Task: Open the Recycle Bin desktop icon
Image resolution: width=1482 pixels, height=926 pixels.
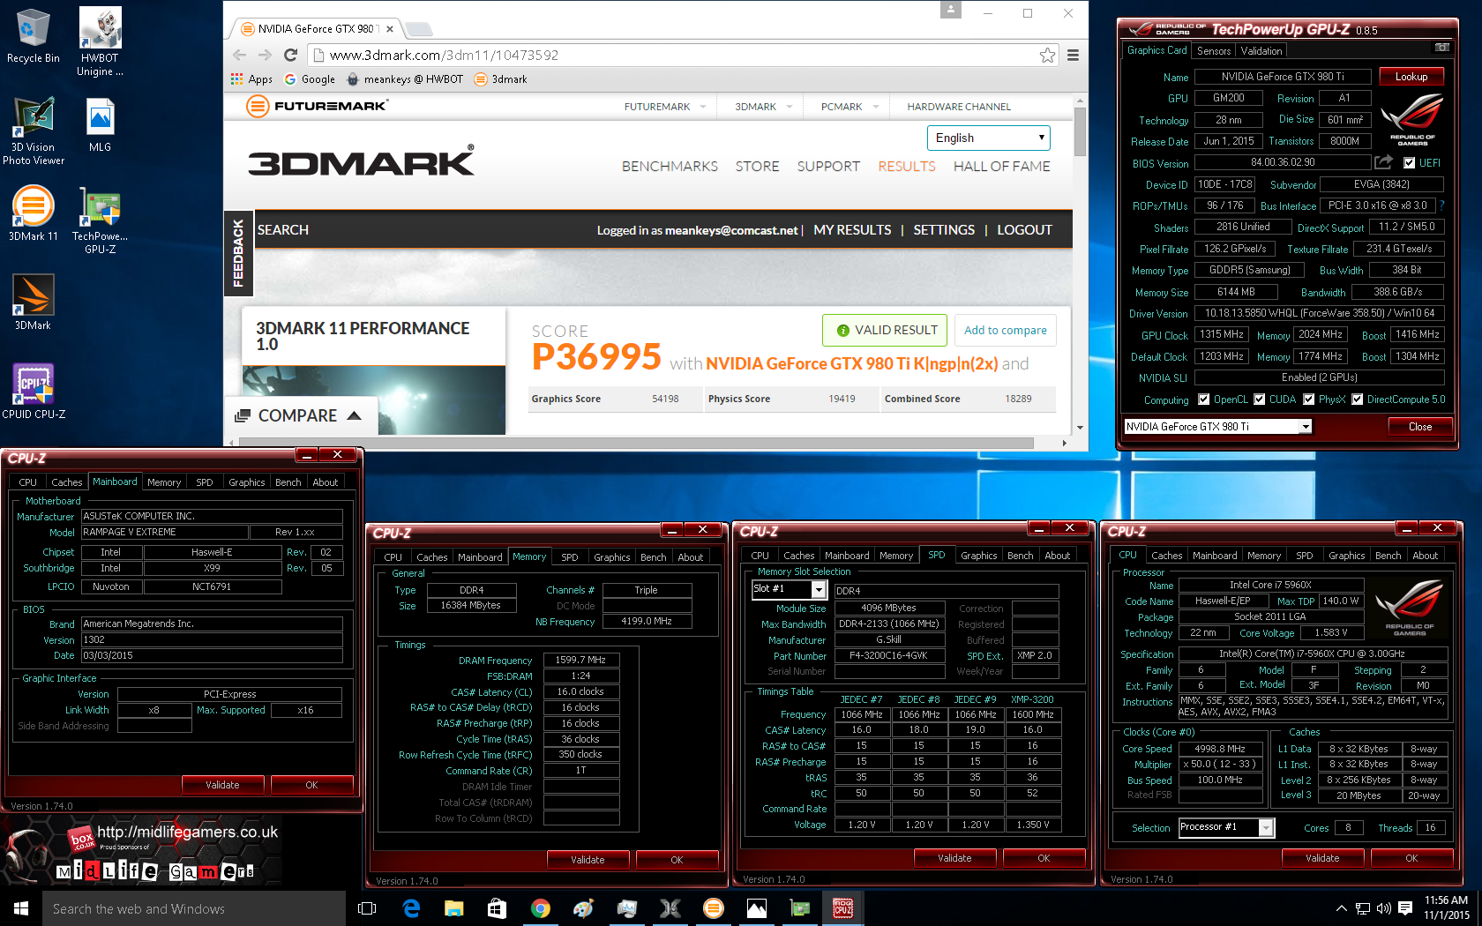Action: (x=33, y=35)
